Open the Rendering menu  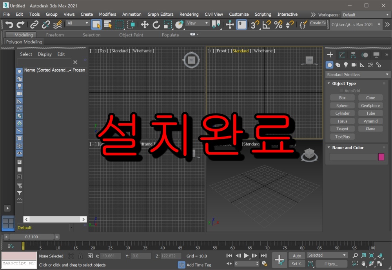pyautogui.click(x=189, y=14)
